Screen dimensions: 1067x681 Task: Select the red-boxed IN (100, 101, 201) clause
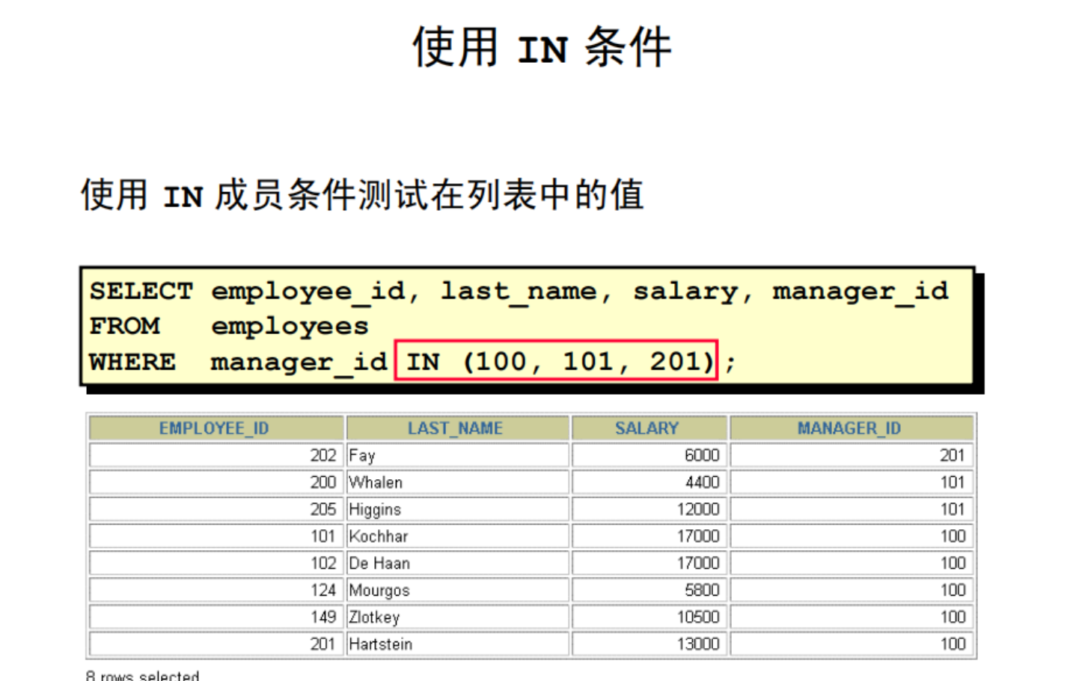pyautogui.click(x=556, y=361)
